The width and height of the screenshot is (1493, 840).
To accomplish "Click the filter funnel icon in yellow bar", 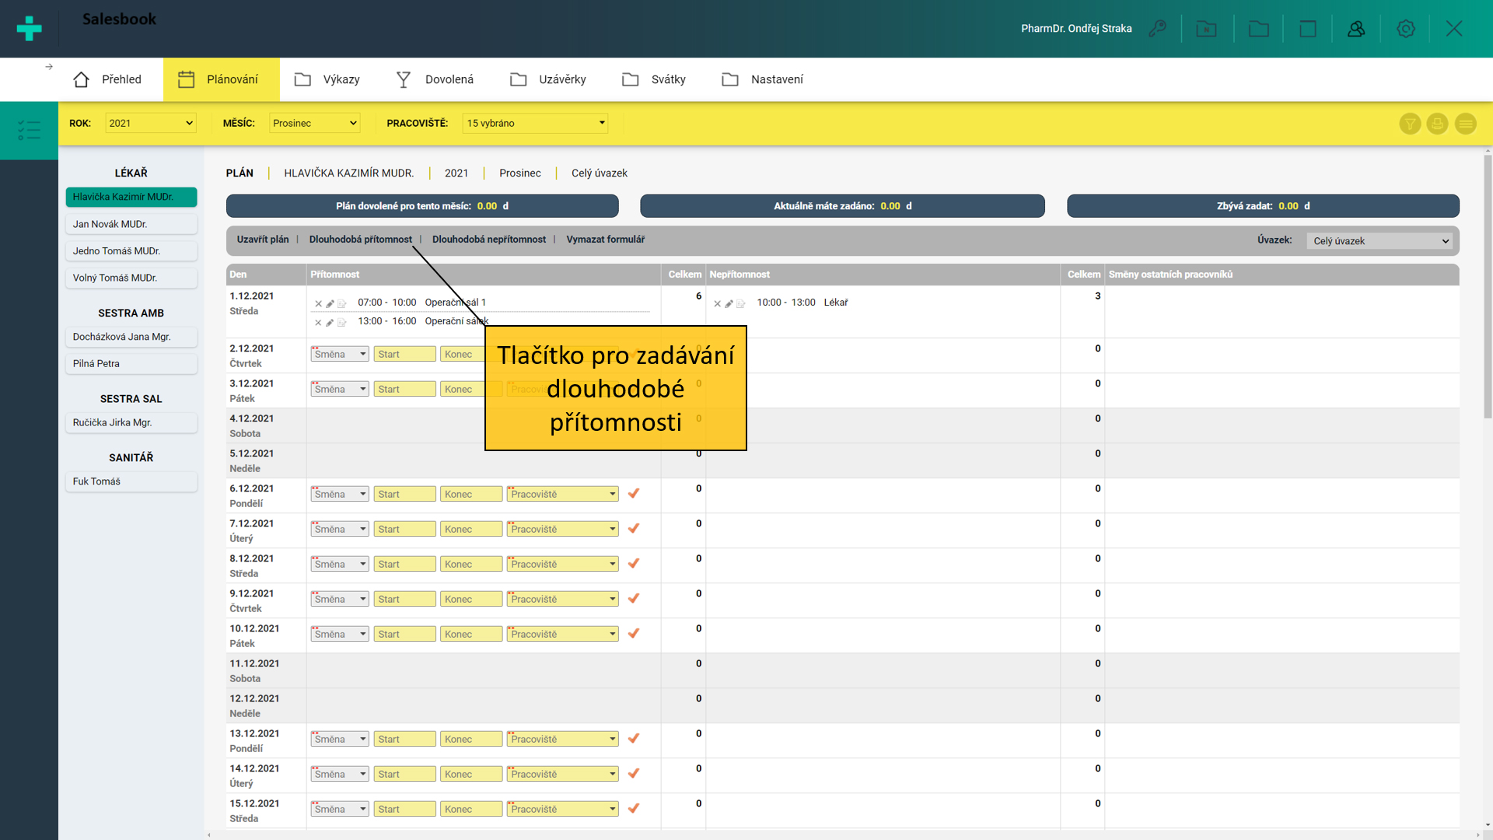I will [1410, 124].
